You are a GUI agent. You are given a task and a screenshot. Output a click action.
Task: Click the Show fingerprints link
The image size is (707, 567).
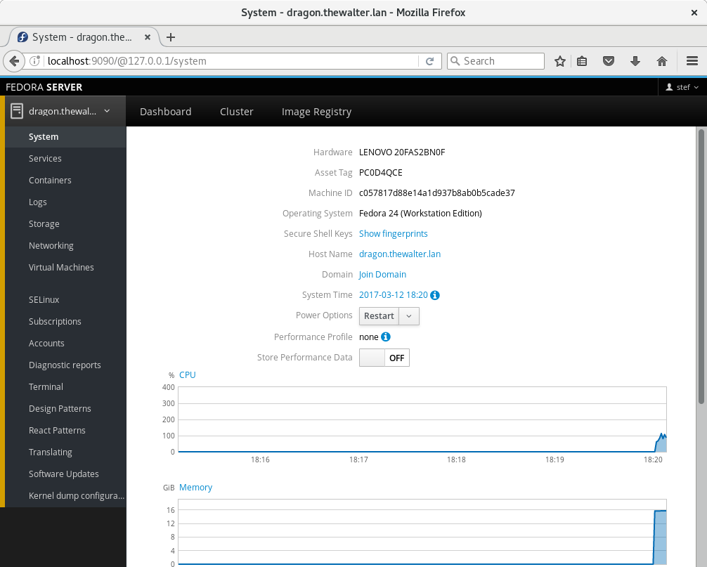[x=393, y=233]
